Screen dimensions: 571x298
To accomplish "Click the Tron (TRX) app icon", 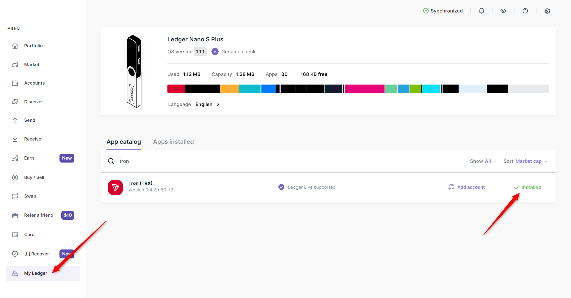I will (x=115, y=187).
